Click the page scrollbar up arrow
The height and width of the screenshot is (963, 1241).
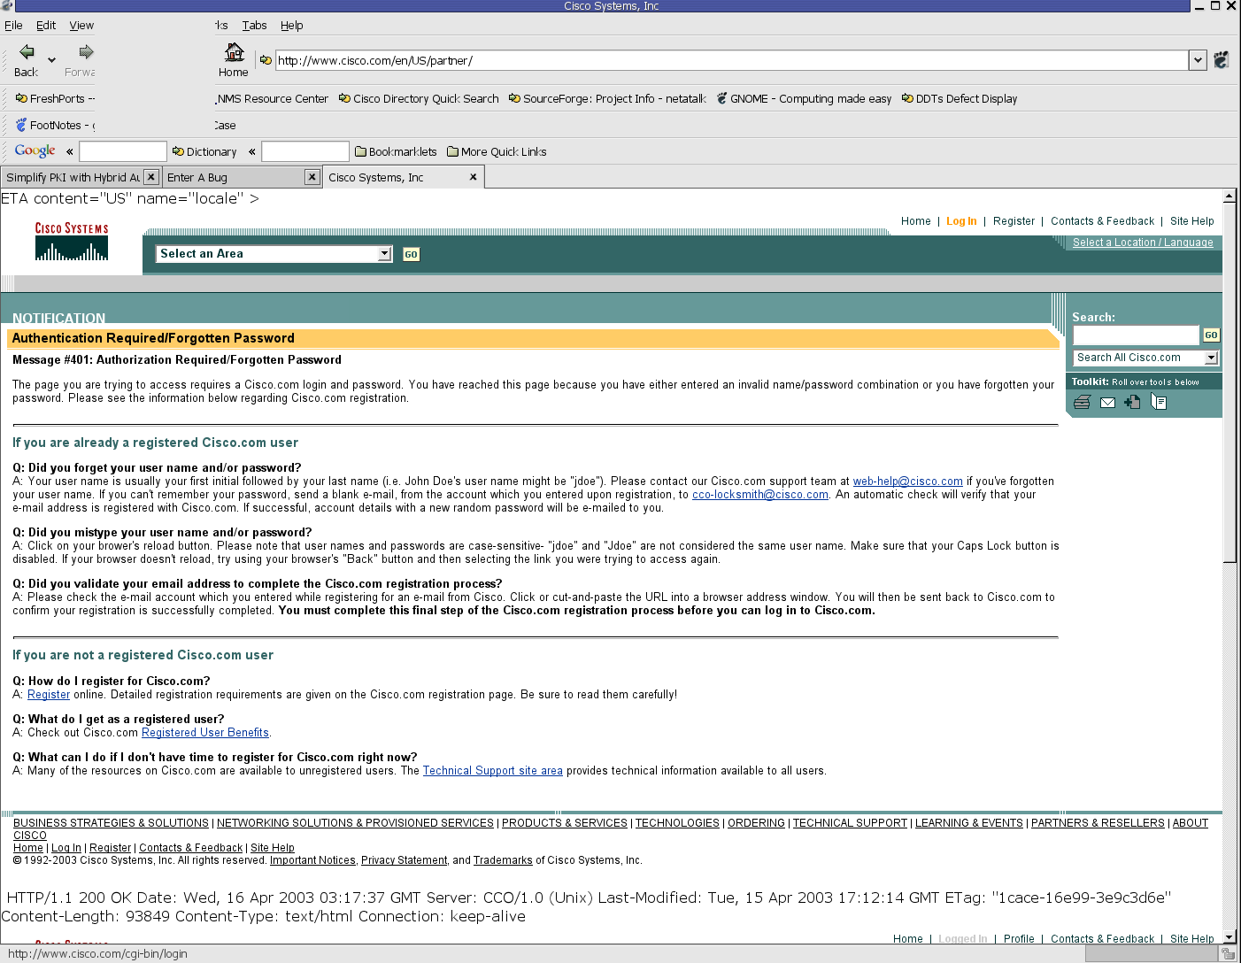[1229, 196]
